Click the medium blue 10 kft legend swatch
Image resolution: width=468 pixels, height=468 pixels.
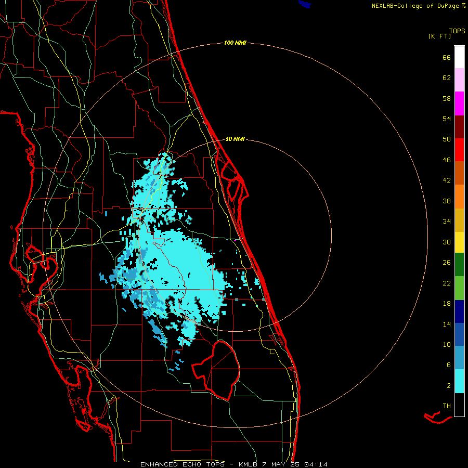(459, 334)
